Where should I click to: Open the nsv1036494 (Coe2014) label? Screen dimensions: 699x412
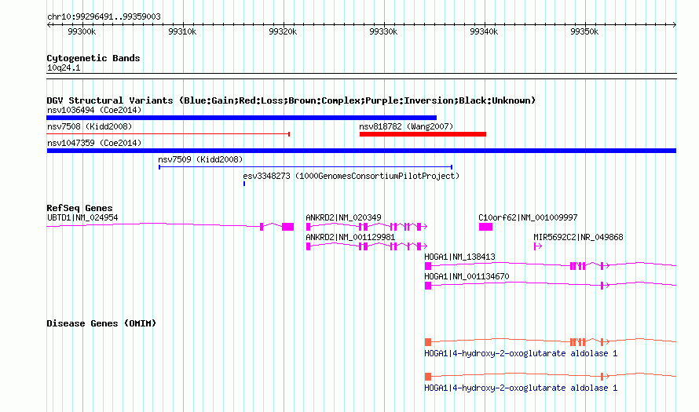[94, 110]
